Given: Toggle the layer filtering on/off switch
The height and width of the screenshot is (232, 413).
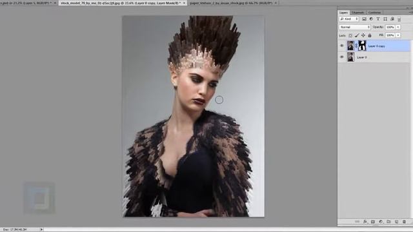Looking at the screenshot, I should tap(399, 19).
